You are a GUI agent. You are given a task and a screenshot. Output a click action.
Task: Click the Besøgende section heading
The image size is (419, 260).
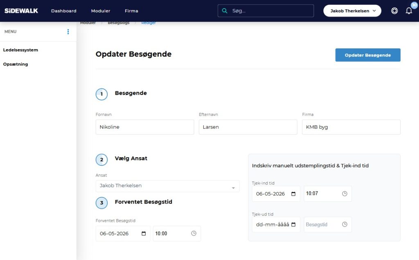[131, 93]
